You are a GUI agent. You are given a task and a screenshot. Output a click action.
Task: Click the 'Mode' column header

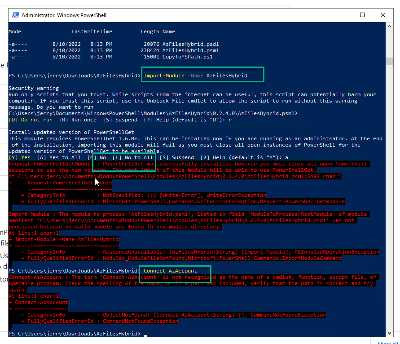pyautogui.click(x=15, y=31)
